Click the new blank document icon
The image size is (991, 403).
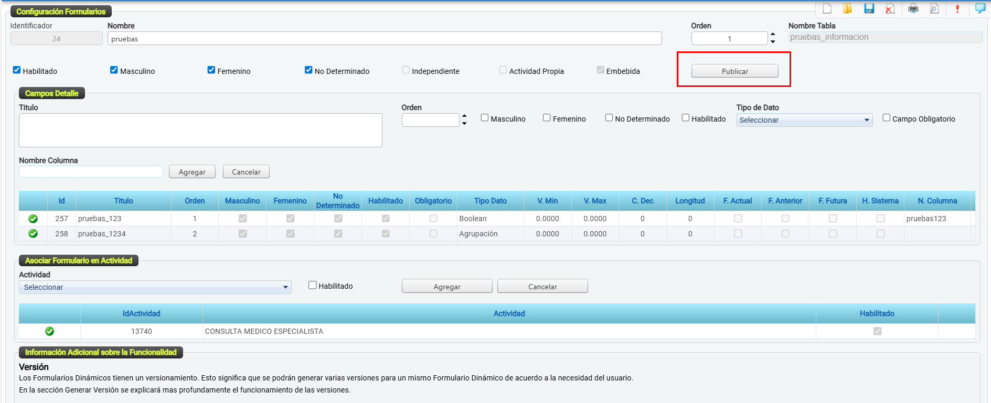(827, 8)
